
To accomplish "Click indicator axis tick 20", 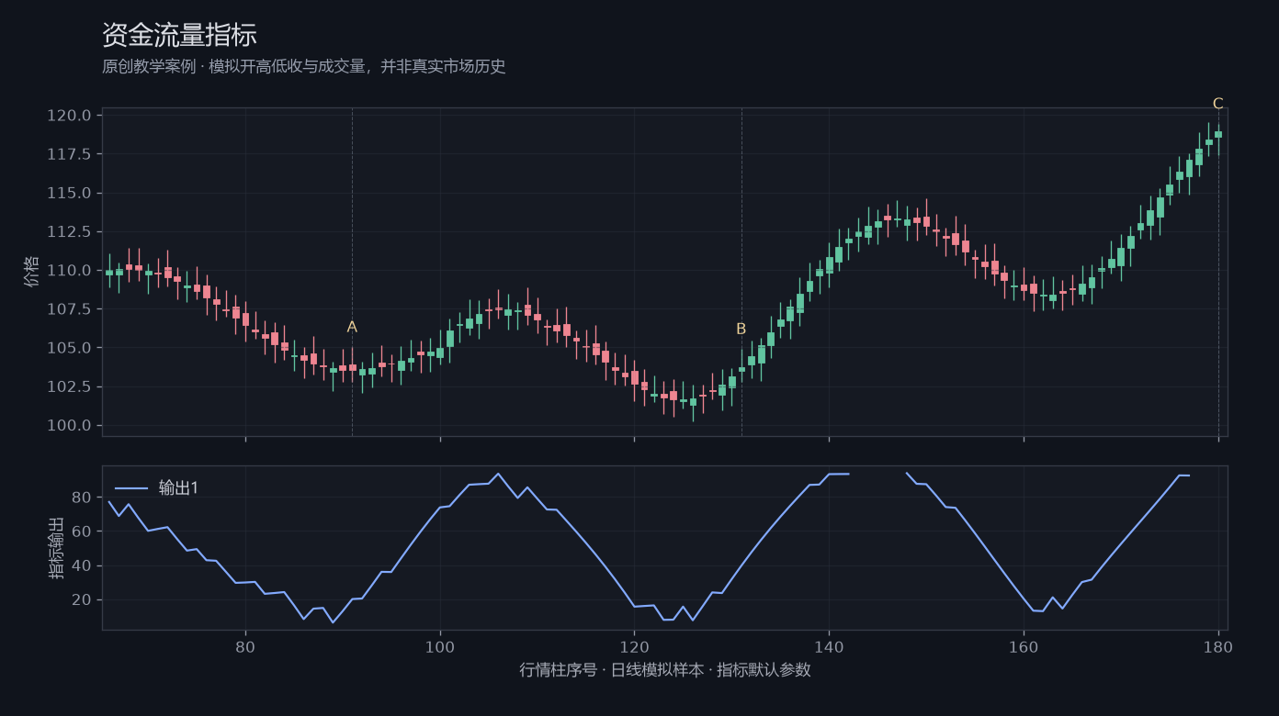I will [x=82, y=600].
